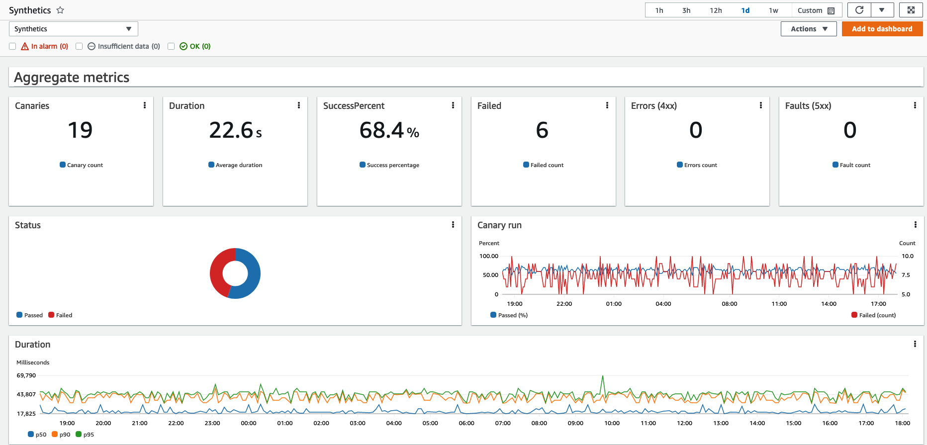Switch the time range to 1w
The image size is (927, 445).
(x=773, y=10)
